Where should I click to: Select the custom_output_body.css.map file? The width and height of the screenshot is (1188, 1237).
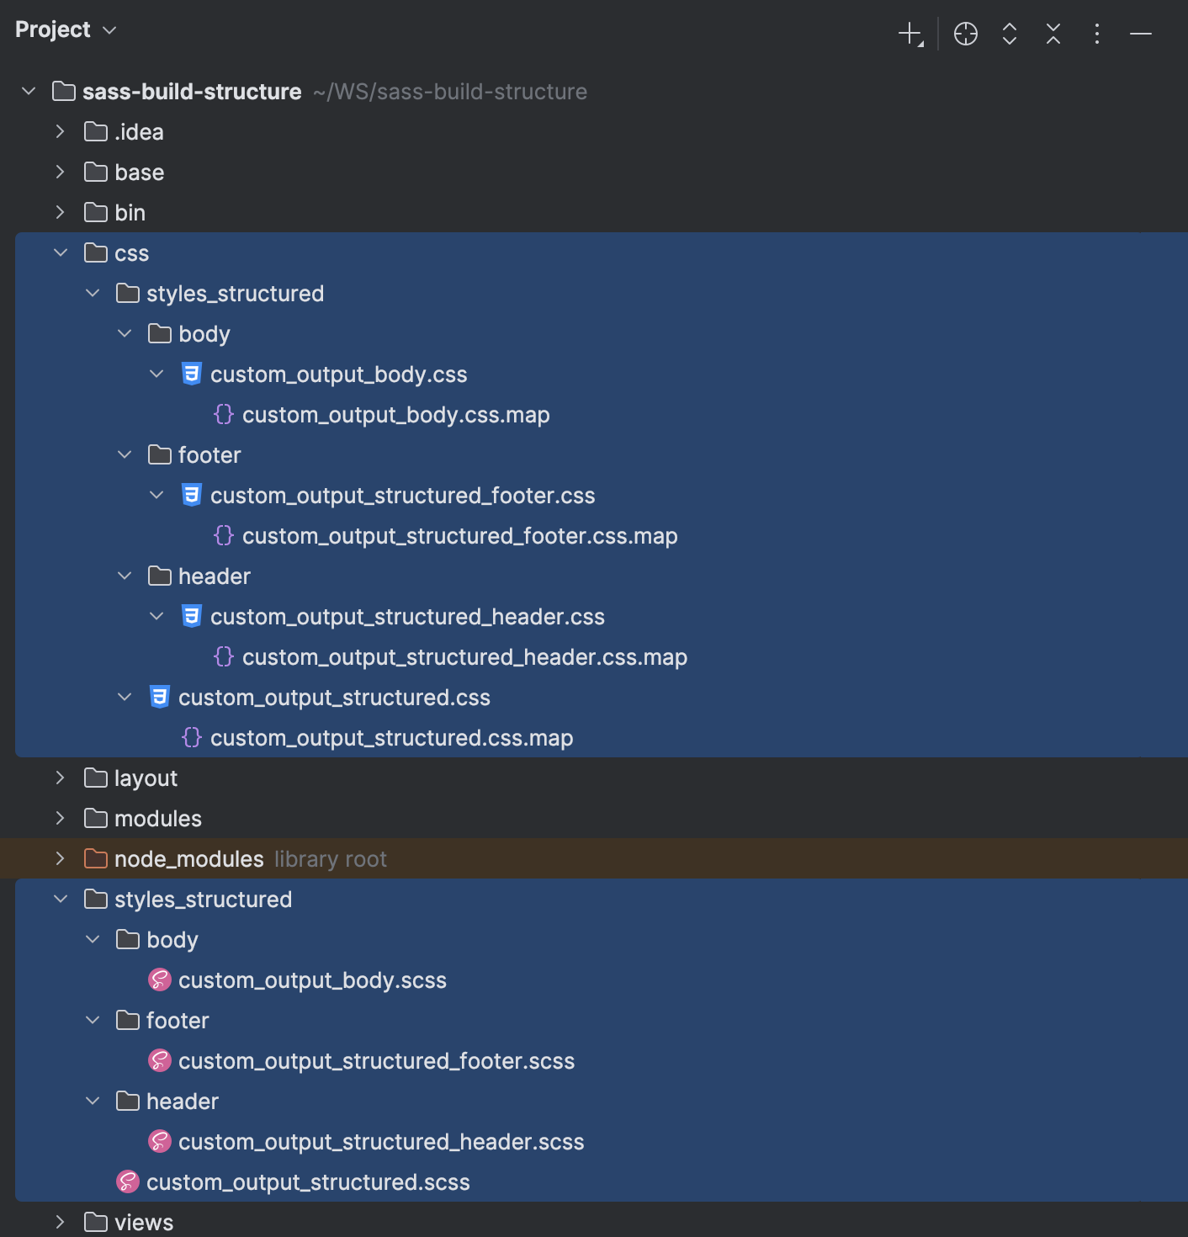395,414
